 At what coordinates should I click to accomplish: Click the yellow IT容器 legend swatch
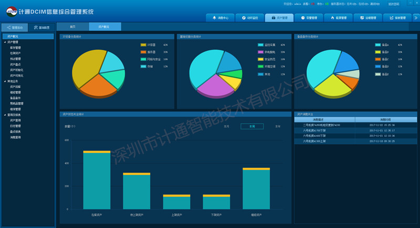(x=143, y=45)
